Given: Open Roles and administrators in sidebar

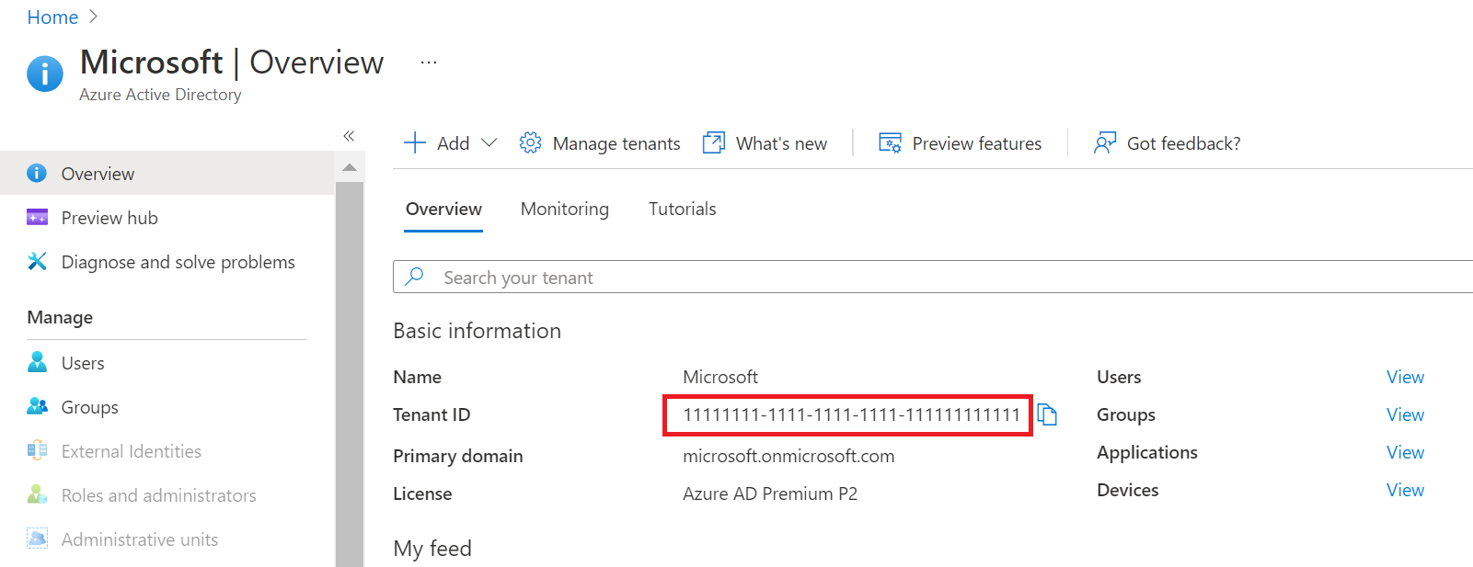Looking at the screenshot, I should tap(158, 495).
